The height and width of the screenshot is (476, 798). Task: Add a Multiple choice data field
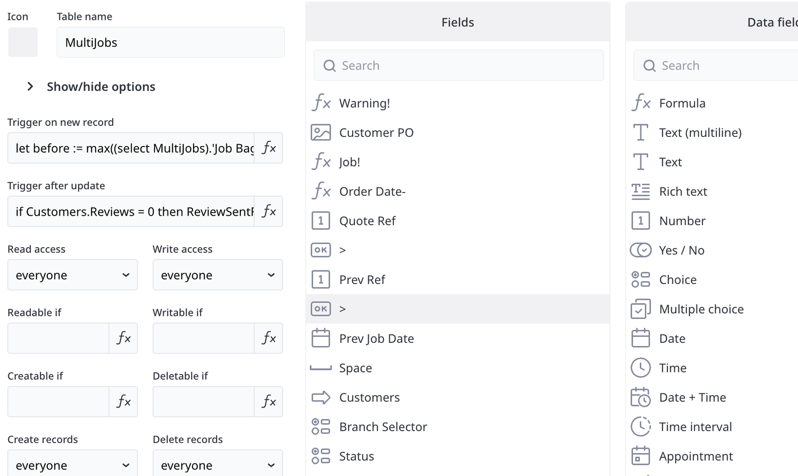click(x=701, y=309)
